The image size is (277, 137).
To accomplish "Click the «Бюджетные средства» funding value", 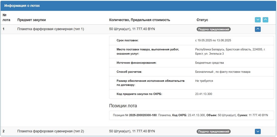I will coord(209,63).
